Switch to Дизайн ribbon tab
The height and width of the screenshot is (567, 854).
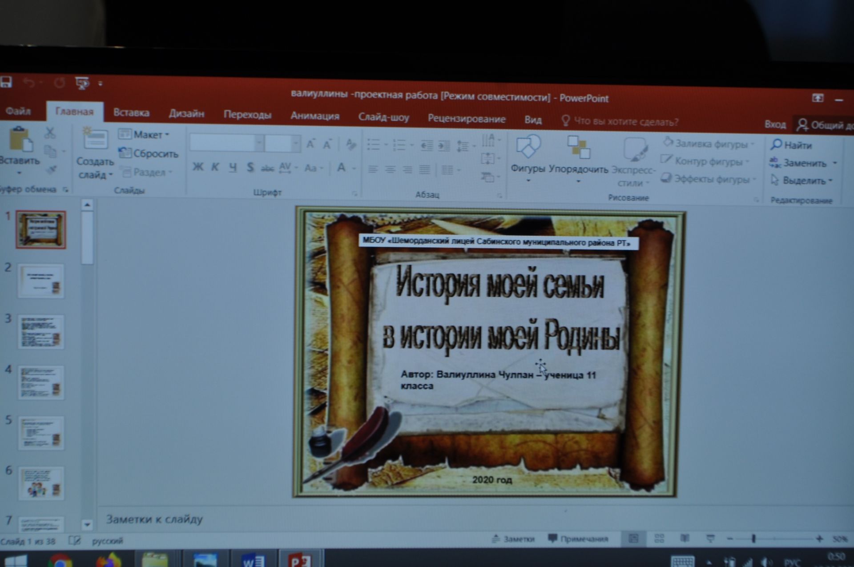(x=186, y=113)
